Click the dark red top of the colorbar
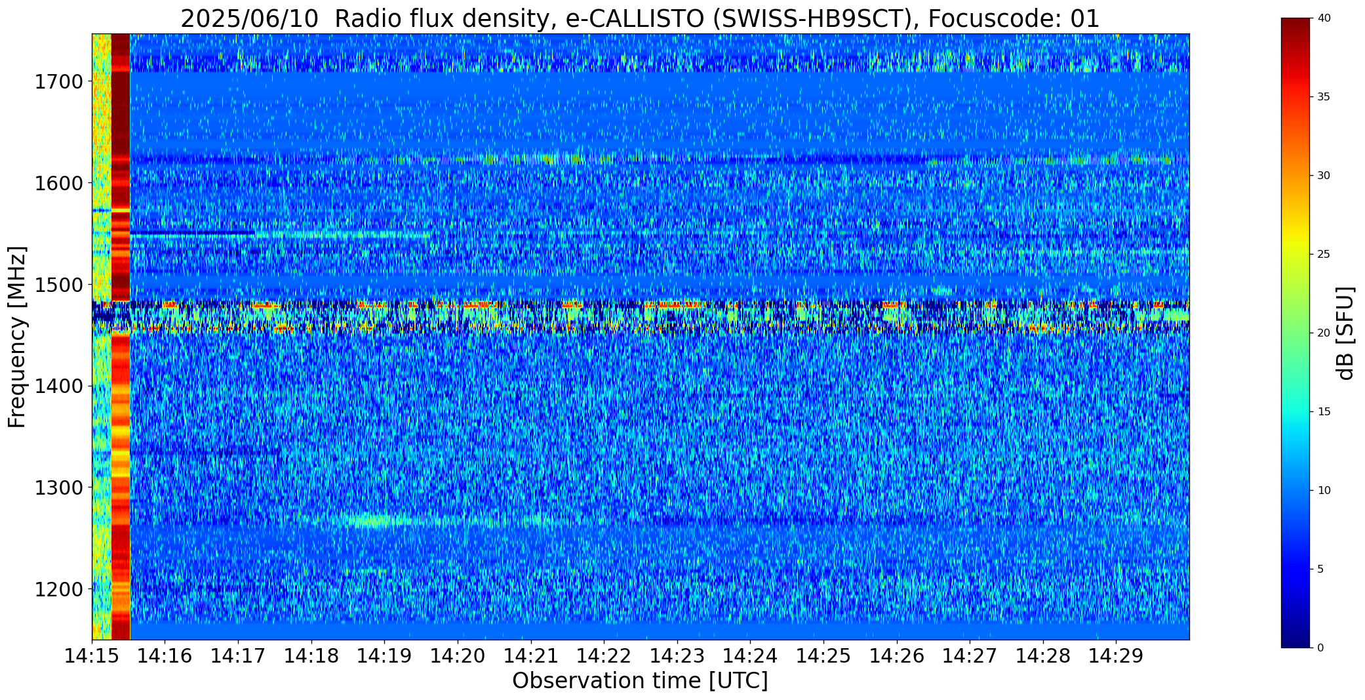 click(1297, 30)
